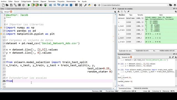Viewport: 177px width, 100px height.
Task: Close the knn.py editor tab
Action: [11, 12]
